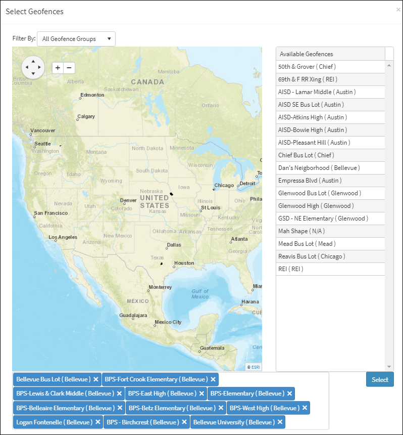Open the All Geofence Groups filter dropdown
Image resolution: width=403 pixels, height=435 pixels.
76,39
